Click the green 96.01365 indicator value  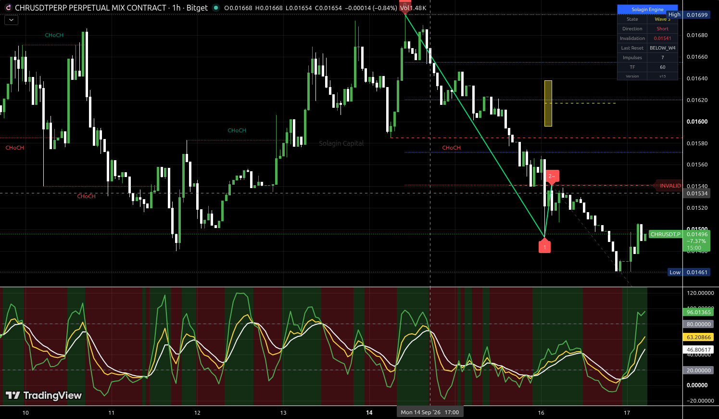point(698,312)
